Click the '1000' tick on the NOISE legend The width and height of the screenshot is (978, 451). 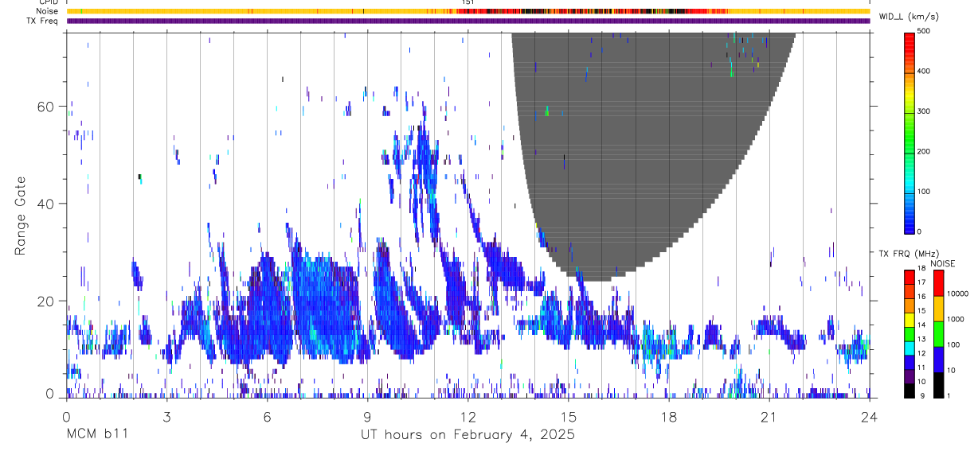click(x=956, y=319)
